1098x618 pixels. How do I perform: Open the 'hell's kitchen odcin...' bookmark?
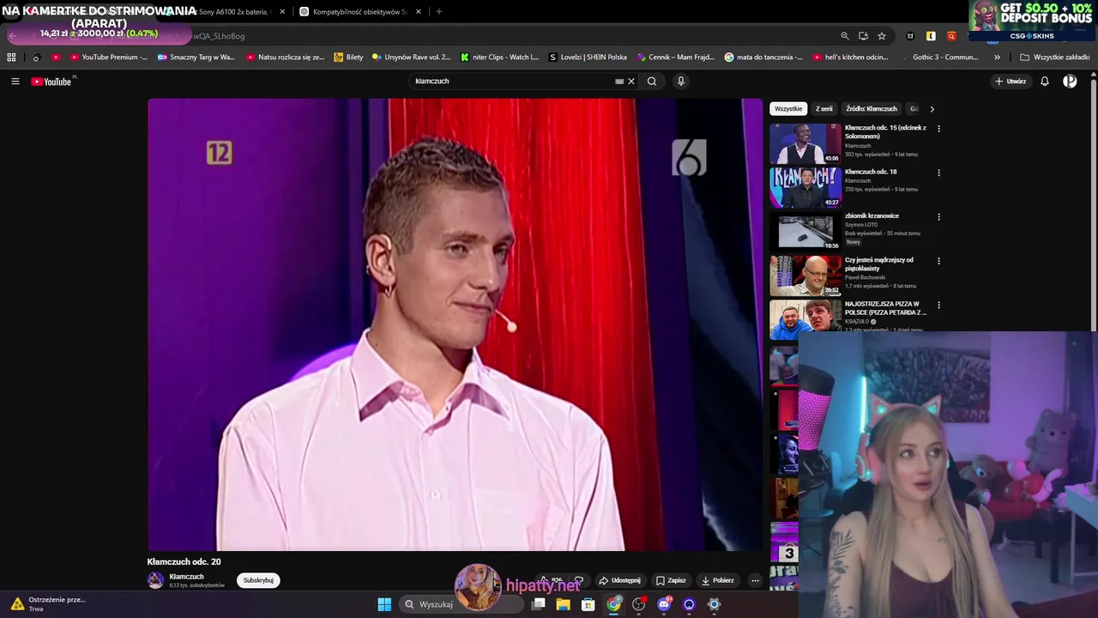click(852, 58)
